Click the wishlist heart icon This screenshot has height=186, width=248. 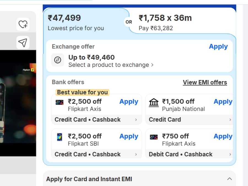coord(23,25)
